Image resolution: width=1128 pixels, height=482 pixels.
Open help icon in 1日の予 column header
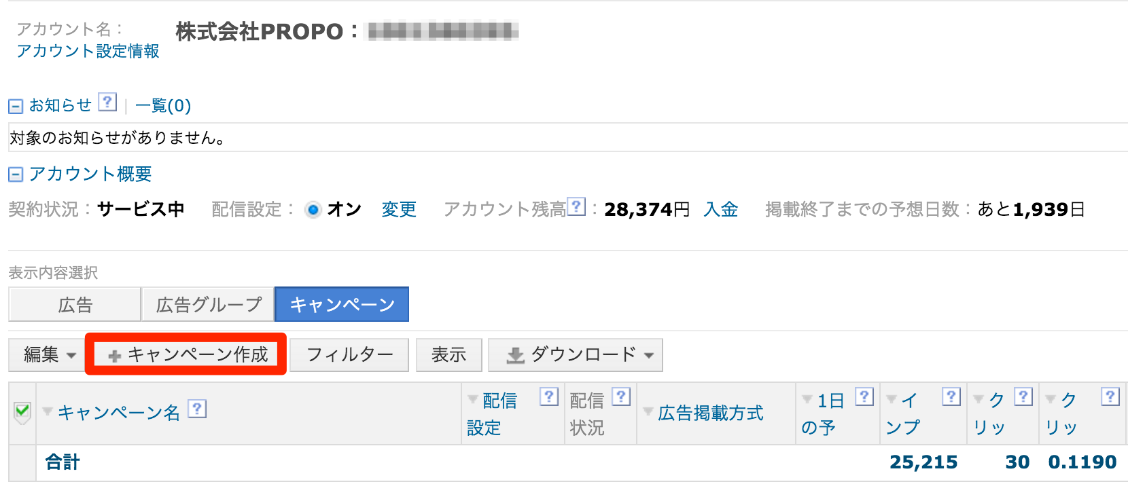(864, 396)
